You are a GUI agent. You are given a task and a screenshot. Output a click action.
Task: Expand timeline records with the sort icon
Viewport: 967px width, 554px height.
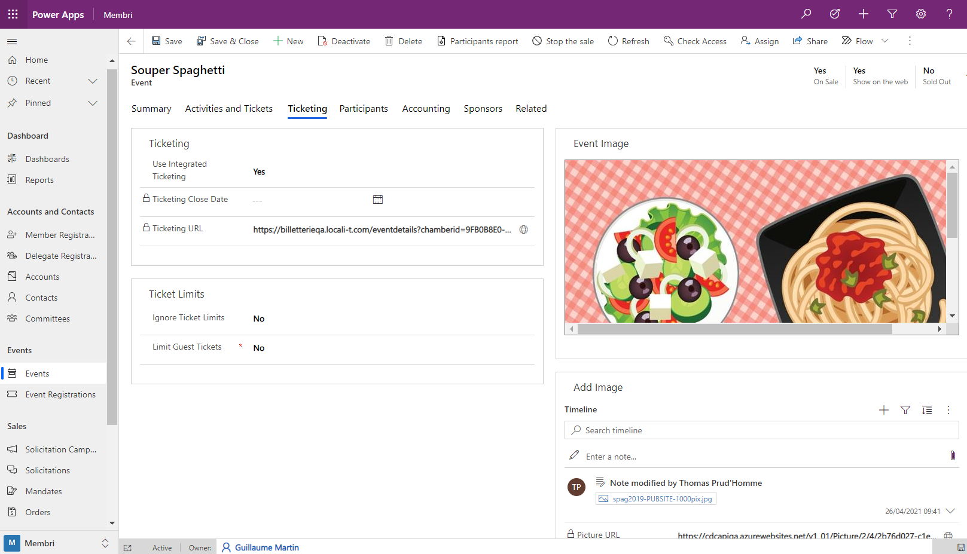click(926, 410)
